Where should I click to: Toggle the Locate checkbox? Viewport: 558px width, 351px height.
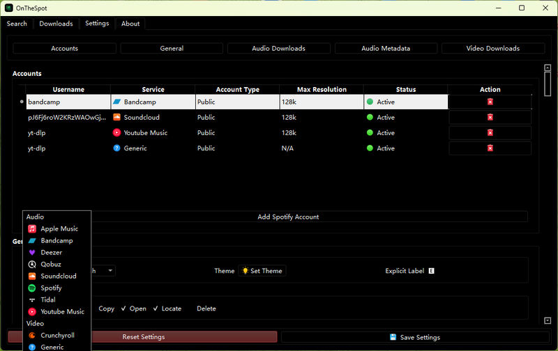(x=167, y=309)
